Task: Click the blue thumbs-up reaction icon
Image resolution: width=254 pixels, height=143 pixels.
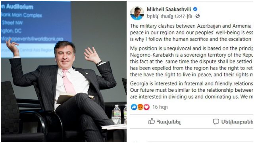Action: (134, 107)
